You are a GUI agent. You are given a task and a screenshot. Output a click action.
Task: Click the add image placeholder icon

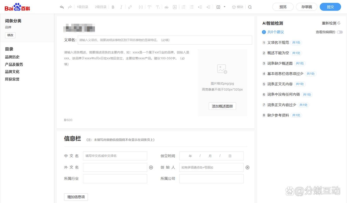coord(222,69)
